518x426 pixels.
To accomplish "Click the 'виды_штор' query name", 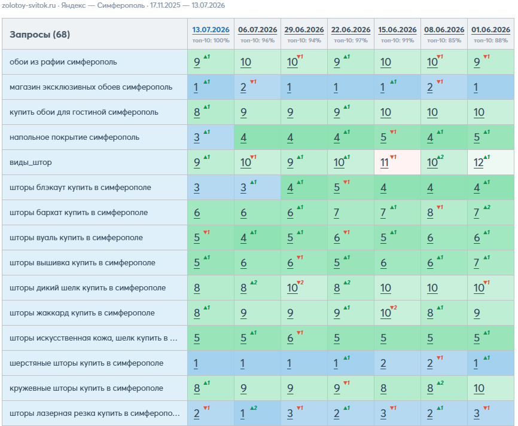I will tap(31, 163).
